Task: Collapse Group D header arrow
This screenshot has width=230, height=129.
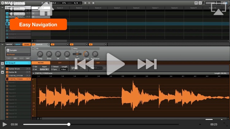Action: click(7, 63)
